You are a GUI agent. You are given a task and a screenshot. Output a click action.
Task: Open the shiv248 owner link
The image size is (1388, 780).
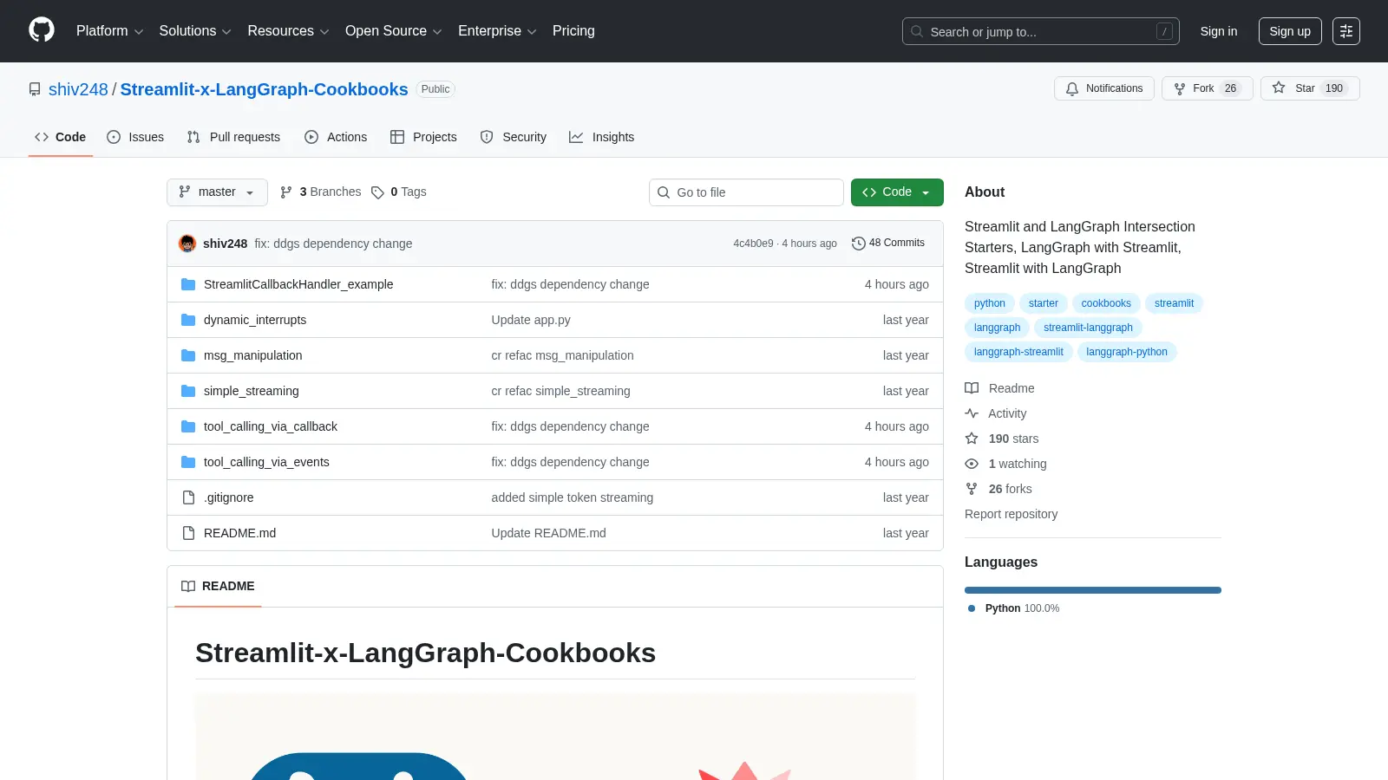point(78,89)
